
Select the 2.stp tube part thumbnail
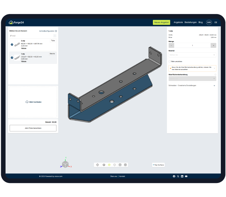pos(17,45)
